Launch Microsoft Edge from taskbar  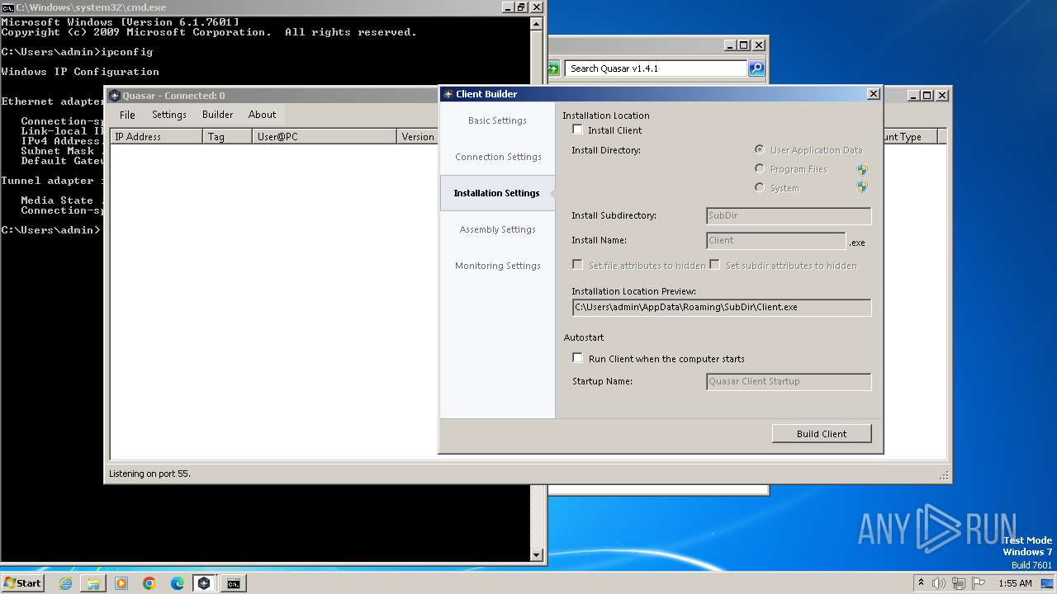tap(178, 583)
